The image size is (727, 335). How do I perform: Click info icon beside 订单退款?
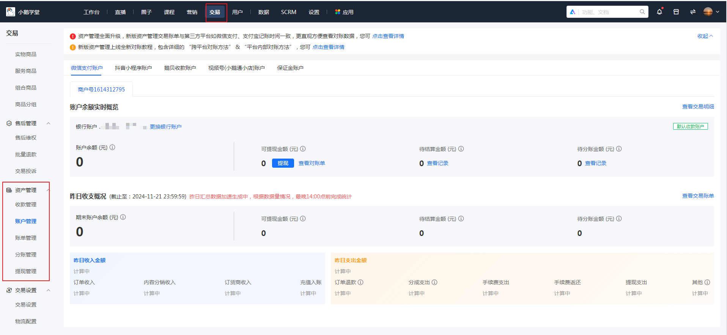360,282
